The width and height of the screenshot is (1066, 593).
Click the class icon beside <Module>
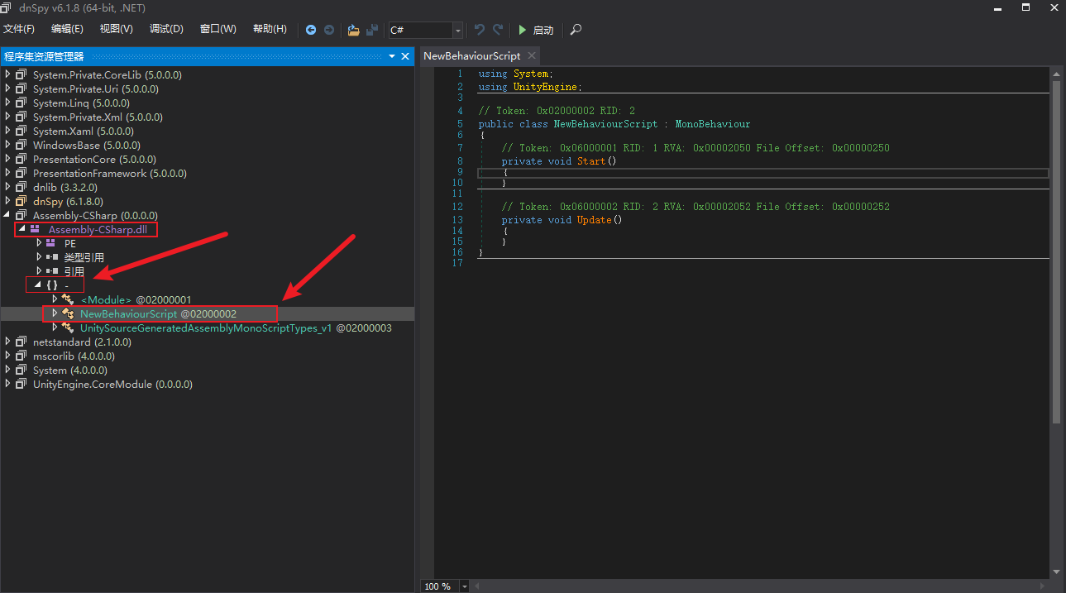pyautogui.click(x=68, y=299)
